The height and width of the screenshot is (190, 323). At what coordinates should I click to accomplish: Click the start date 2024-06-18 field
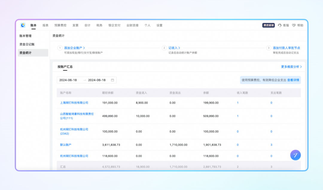coord(68,80)
